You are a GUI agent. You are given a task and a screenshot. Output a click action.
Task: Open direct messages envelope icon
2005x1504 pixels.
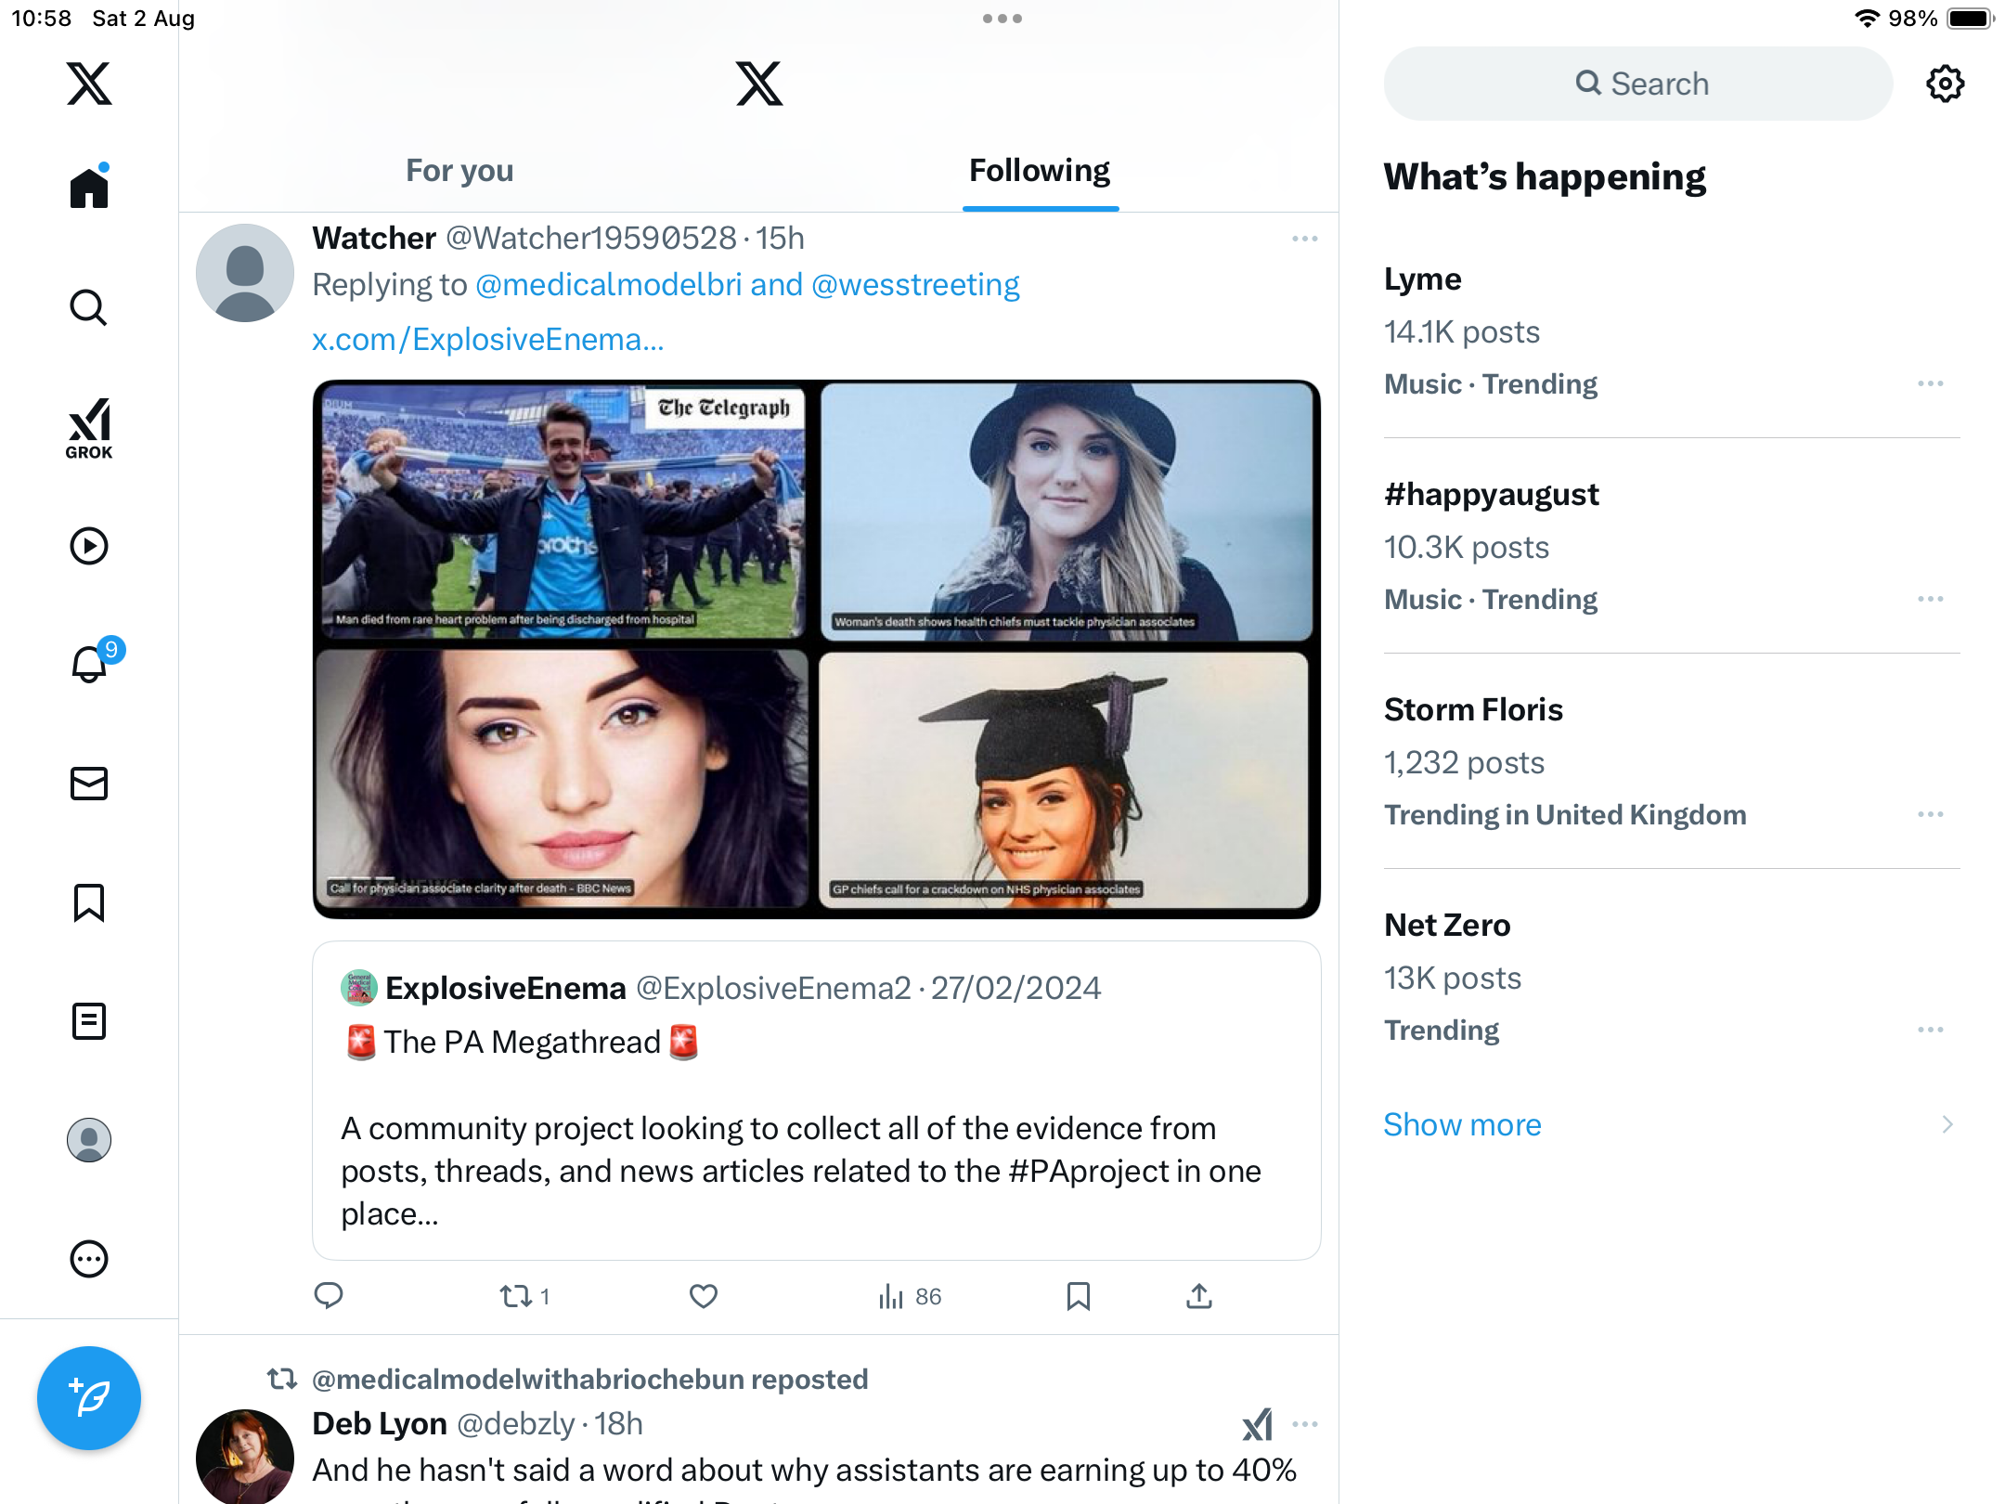89,784
